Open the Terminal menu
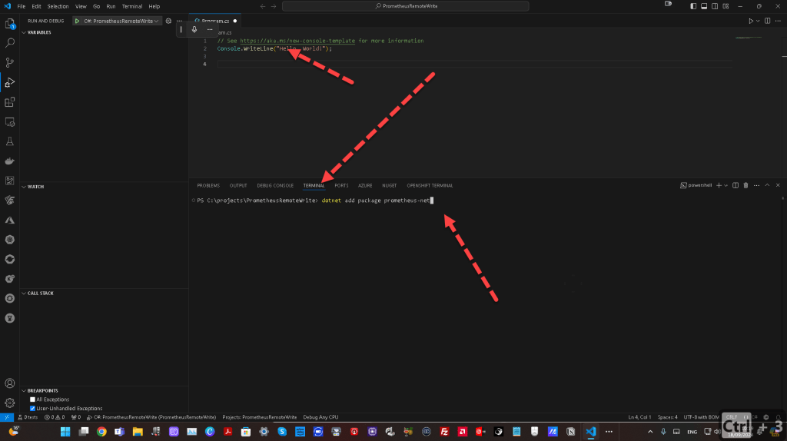This screenshot has height=441, width=787. click(132, 6)
